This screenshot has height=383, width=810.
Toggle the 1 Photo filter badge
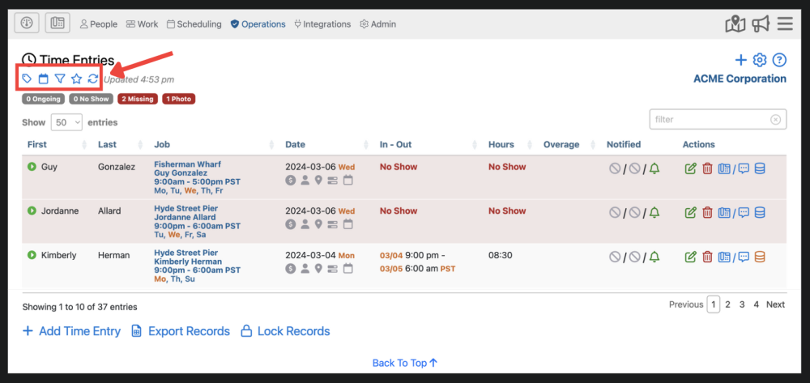pos(179,100)
